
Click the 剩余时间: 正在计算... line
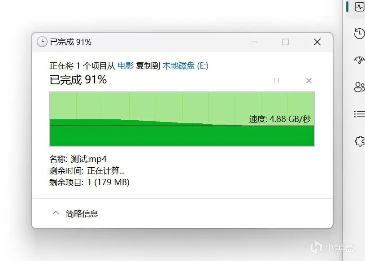coord(87,171)
